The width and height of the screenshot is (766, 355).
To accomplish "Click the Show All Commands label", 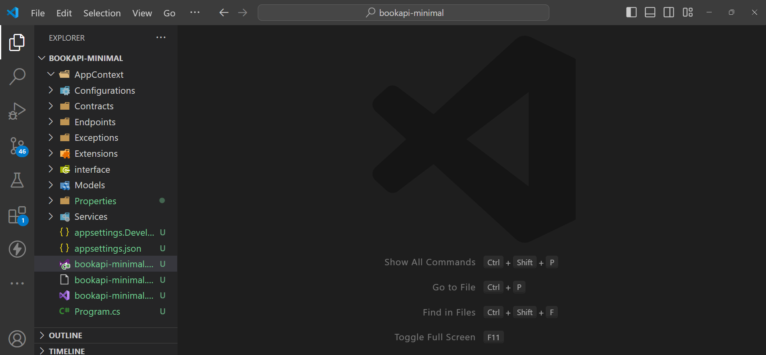I will click(x=430, y=262).
